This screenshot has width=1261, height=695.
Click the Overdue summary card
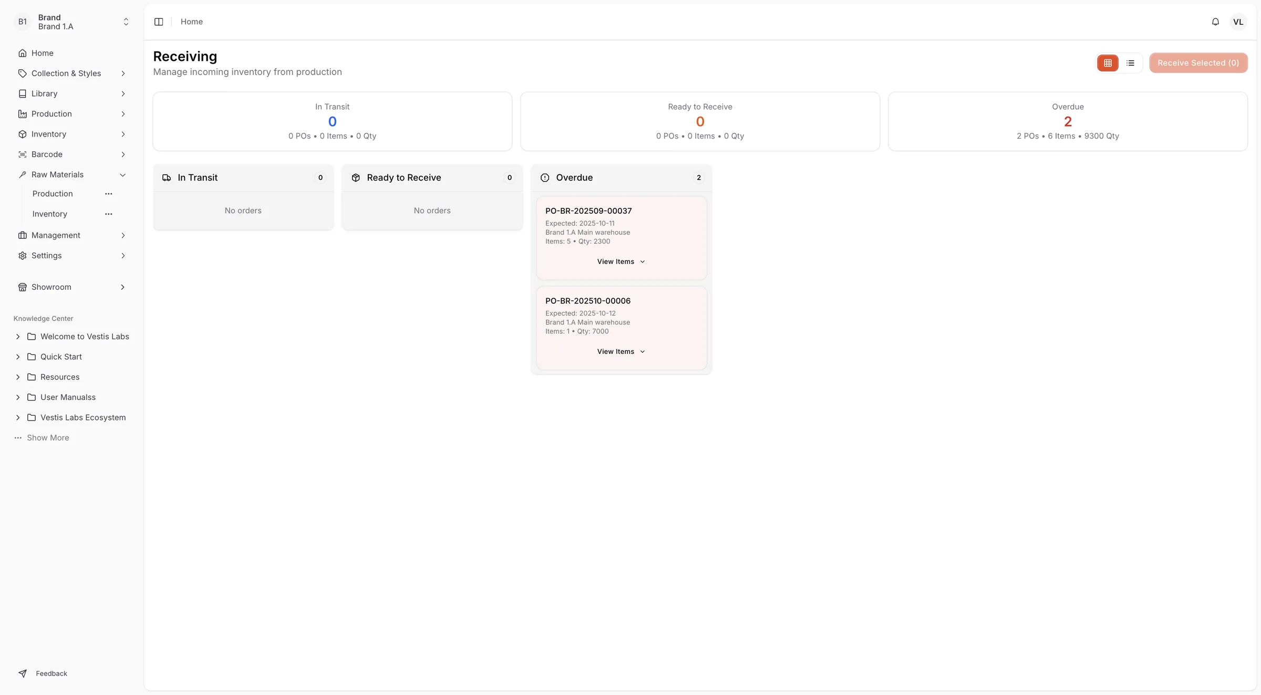(1068, 121)
